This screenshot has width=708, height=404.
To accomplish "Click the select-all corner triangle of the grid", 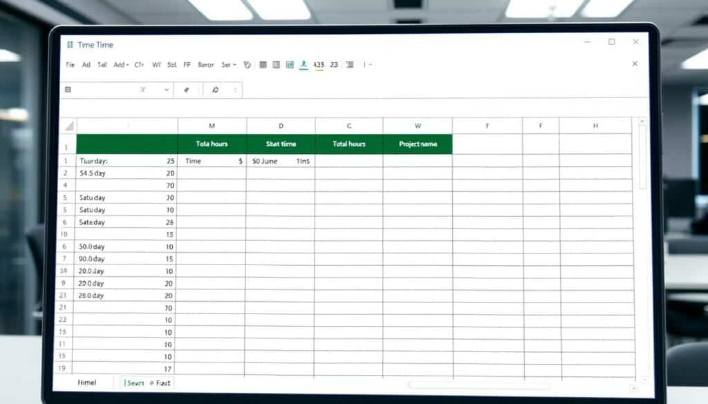I will pos(69,126).
